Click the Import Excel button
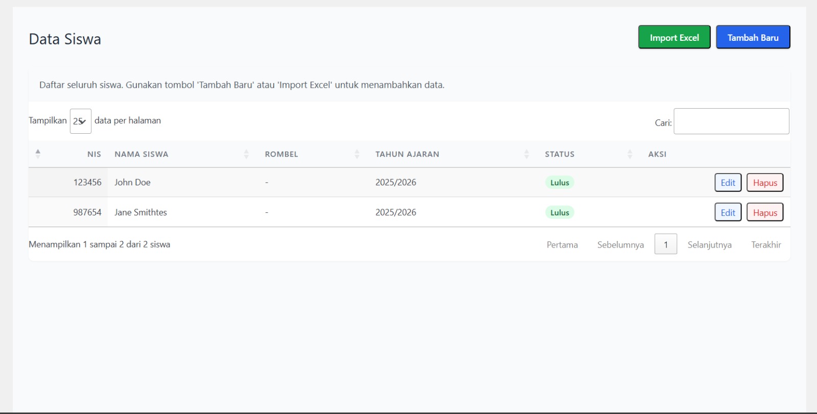The width and height of the screenshot is (817, 414). (x=674, y=37)
